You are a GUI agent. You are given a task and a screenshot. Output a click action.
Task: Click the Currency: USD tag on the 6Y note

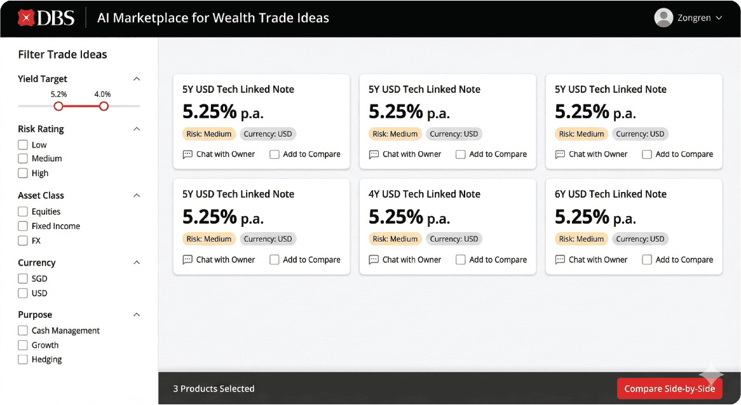click(640, 239)
